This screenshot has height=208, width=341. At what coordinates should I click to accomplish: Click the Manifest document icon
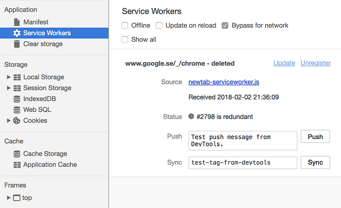click(17, 22)
